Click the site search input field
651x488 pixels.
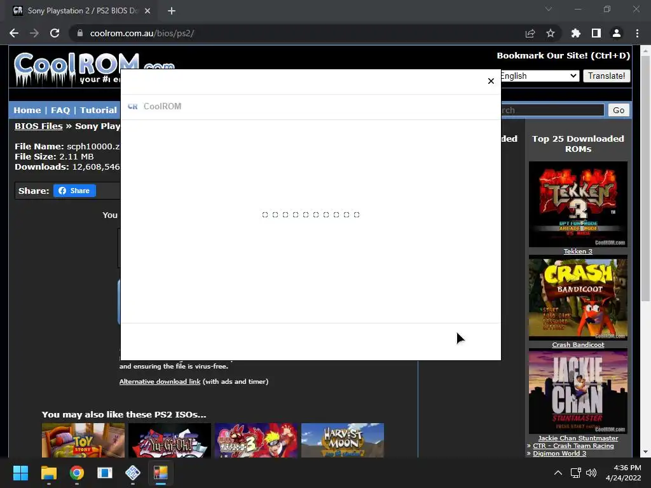tap(552, 110)
